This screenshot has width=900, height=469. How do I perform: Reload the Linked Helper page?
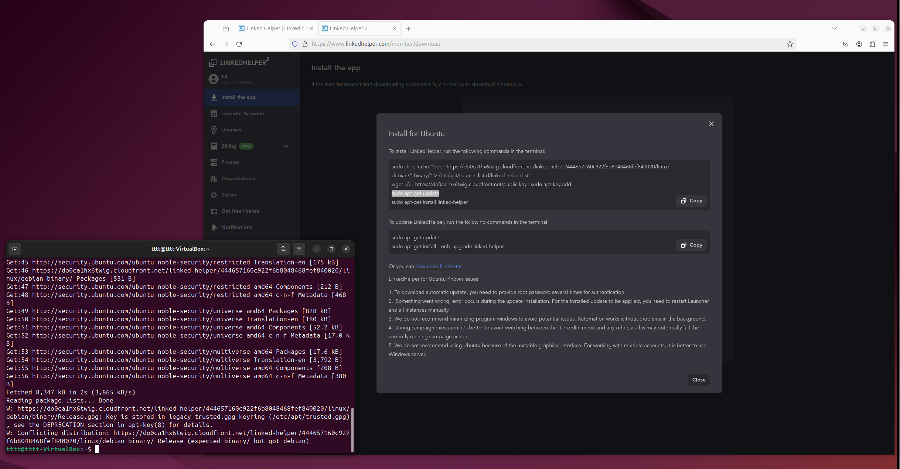point(239,44)
